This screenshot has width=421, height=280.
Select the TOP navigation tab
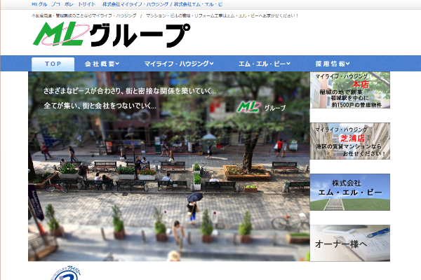pos(53,64)
